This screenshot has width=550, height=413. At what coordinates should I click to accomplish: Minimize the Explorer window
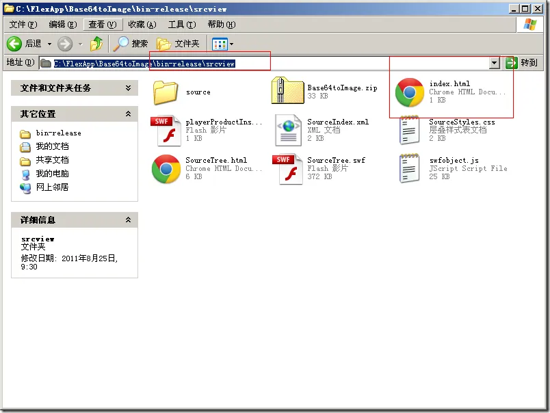point(514,9)
